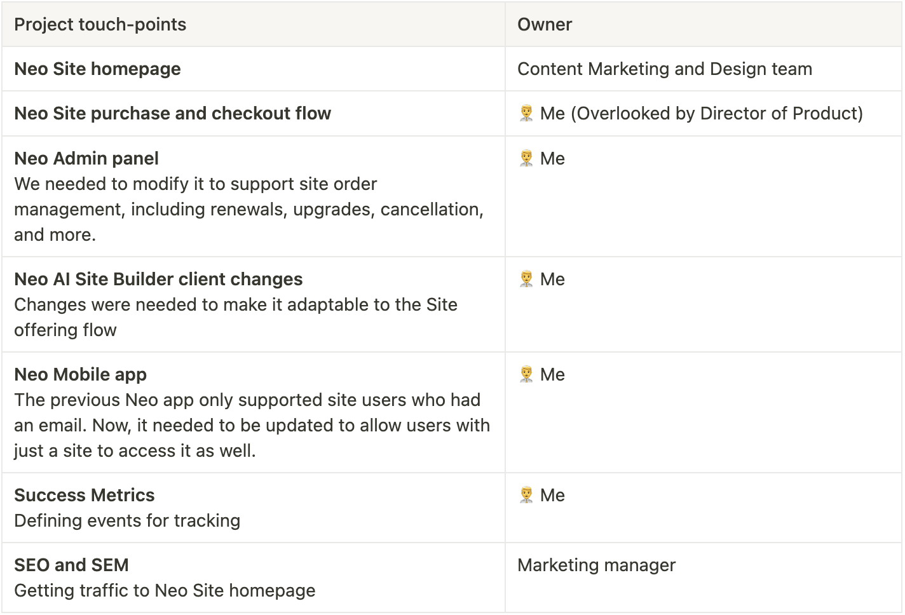Click the "Neo Site homepage" cell text
The height and width of the screenshot is (615, 905).
click(x=97, y=69)
